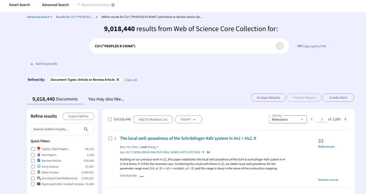Click the Open Access unlocked padlock icon
366x194 pixels.
coord(39,172)
